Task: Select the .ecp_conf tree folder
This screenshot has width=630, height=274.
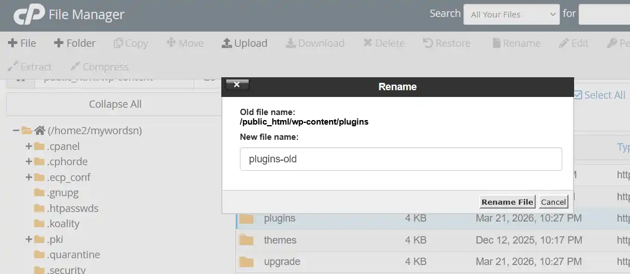Action: [68, 178]
